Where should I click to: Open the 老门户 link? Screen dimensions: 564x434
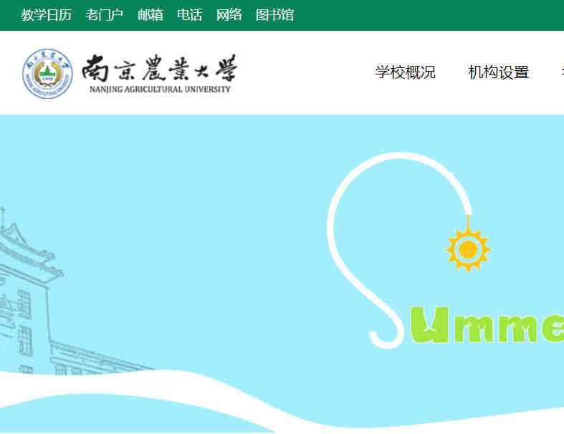(105, 15)
